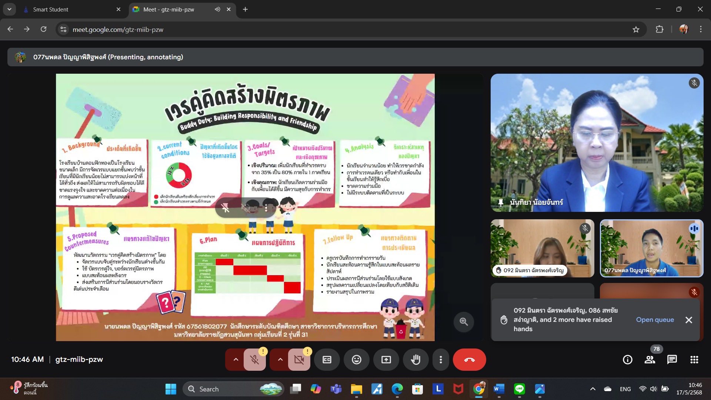Screen dimensions: 711x400
Task: Dismiss the raised hands notification
Action: 689,320
